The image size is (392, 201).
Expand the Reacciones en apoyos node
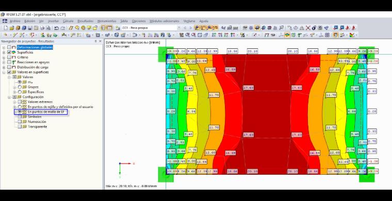pos(4,62)
